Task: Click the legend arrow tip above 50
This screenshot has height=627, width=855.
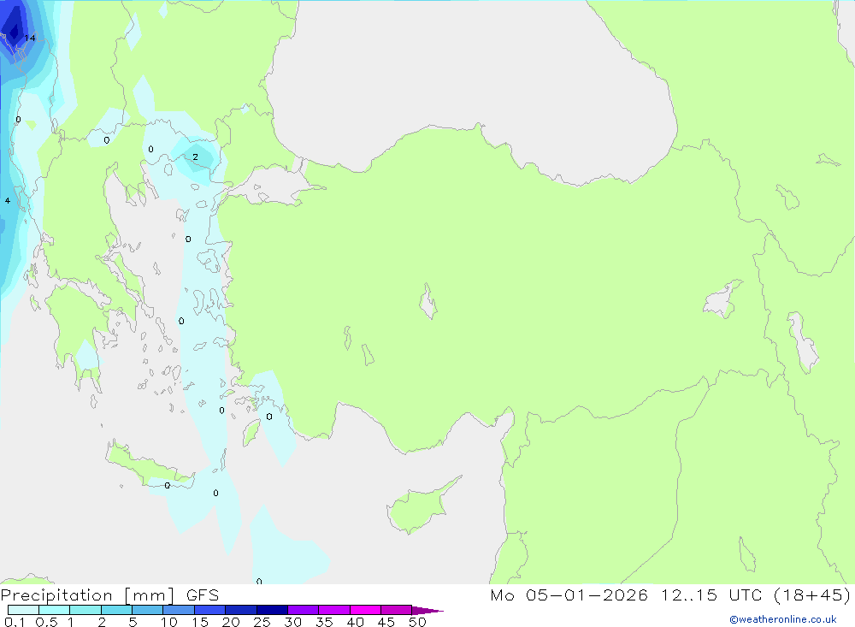Action: click(427, 610)
